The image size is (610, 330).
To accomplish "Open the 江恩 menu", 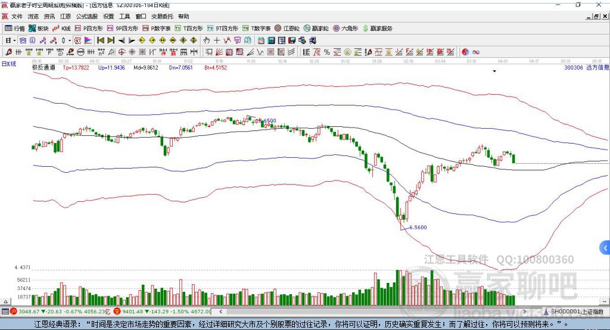I will click(x=66, y=16).
